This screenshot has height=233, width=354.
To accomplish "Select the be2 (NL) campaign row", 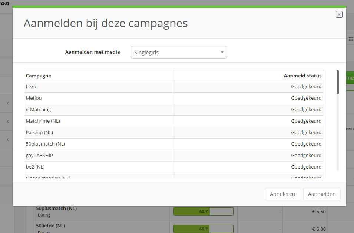I will tap(173, 167).
